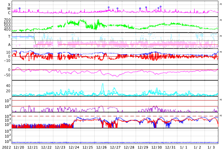Screen dimensions: 224x150
Task: Click the "500" solar wind speed tick
Action: (x=7, y=26)
